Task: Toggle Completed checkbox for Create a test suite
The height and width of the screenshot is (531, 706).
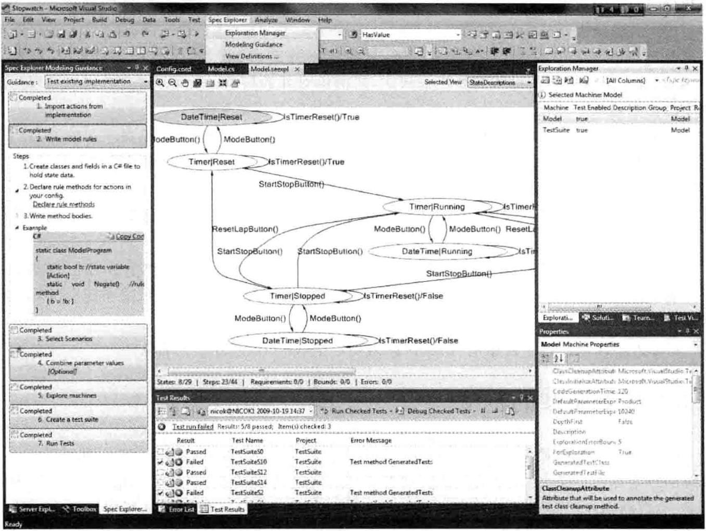Action: (15, 411)
